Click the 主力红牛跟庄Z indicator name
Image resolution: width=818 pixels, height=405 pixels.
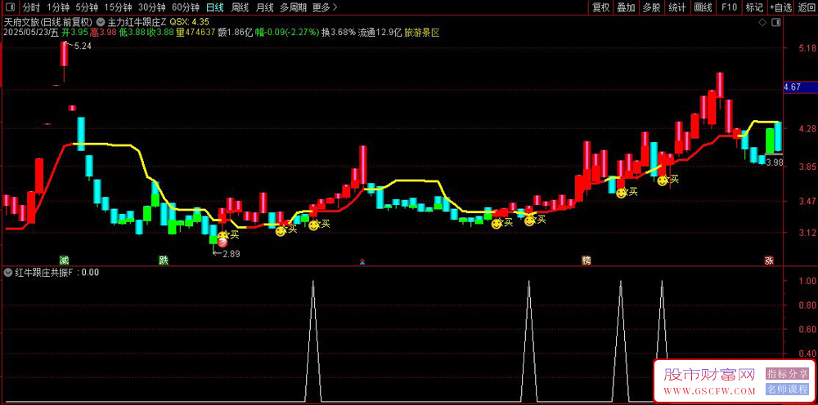point(136,22)
